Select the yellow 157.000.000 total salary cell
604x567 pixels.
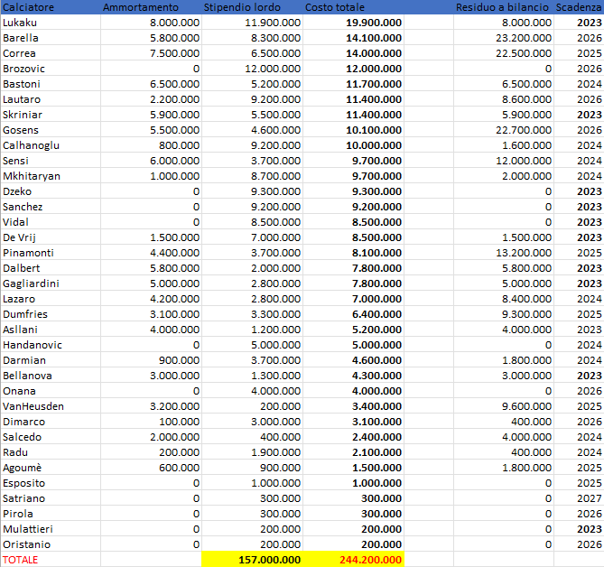(x=253, y=560)
